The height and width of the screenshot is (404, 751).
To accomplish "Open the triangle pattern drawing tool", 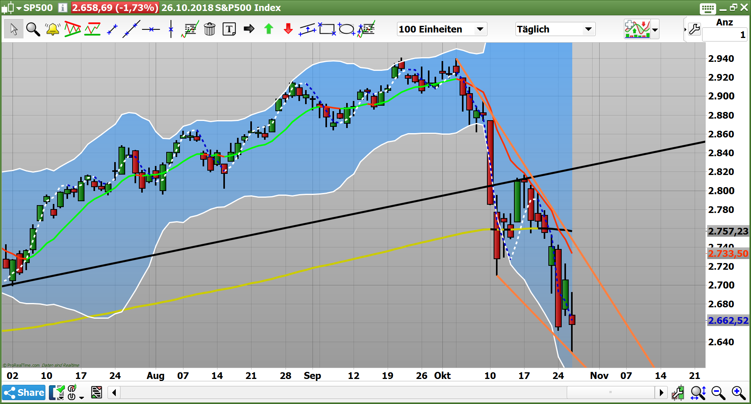I will [x=72, y=29].
